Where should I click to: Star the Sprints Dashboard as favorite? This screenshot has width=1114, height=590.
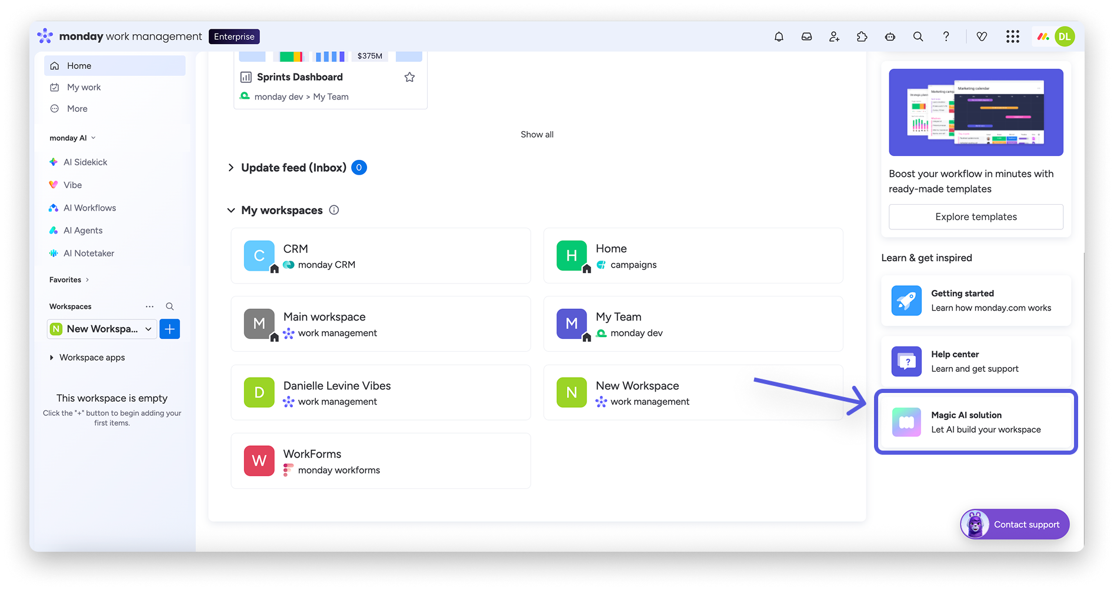coord(410,77)
